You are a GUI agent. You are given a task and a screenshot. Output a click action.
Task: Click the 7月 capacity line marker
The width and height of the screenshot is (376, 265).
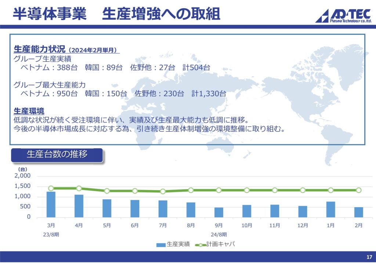click(x=163, y=191)
